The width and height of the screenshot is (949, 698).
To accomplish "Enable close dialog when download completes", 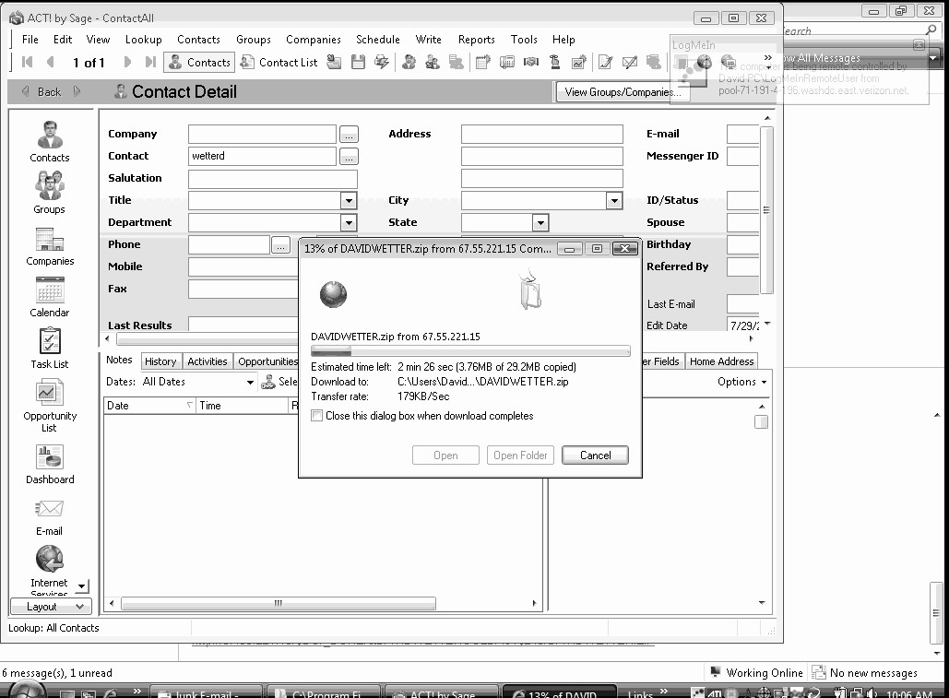I will 316,416.
